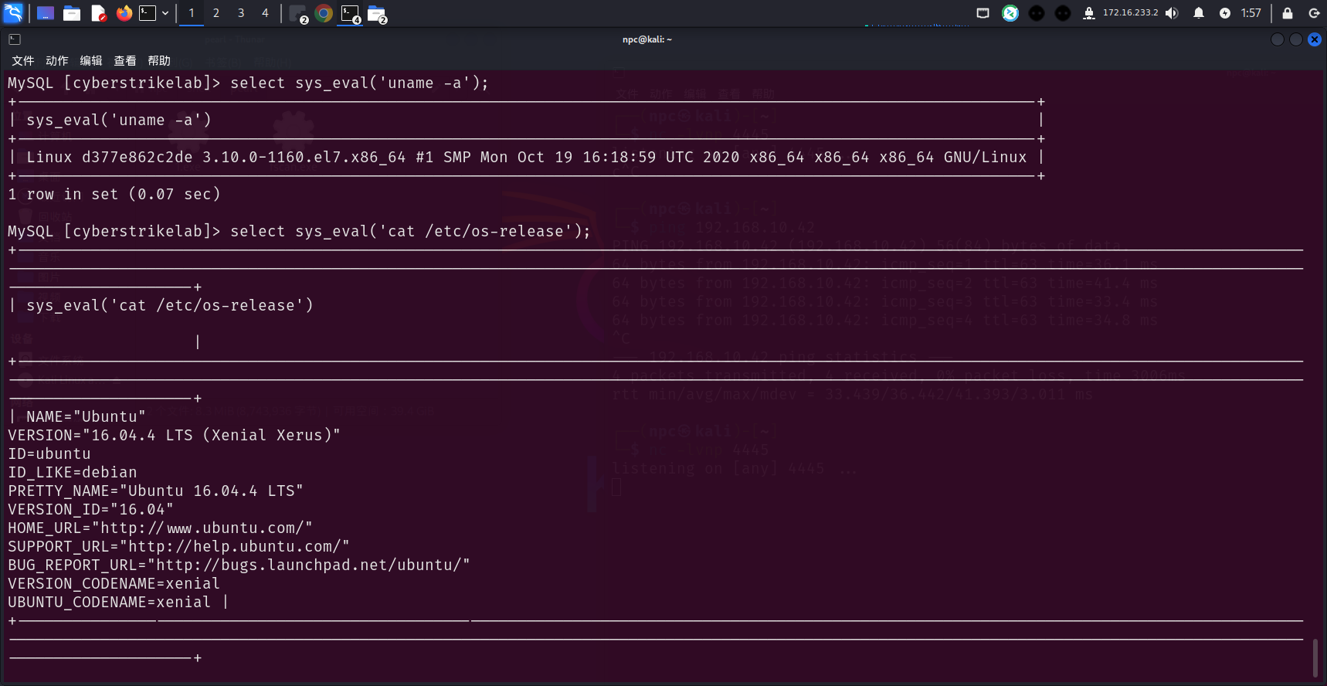Open the 编辑 menu
The height and width of the screenshot is (686, 1327).
pyautogui.click(x=91, y=61)
